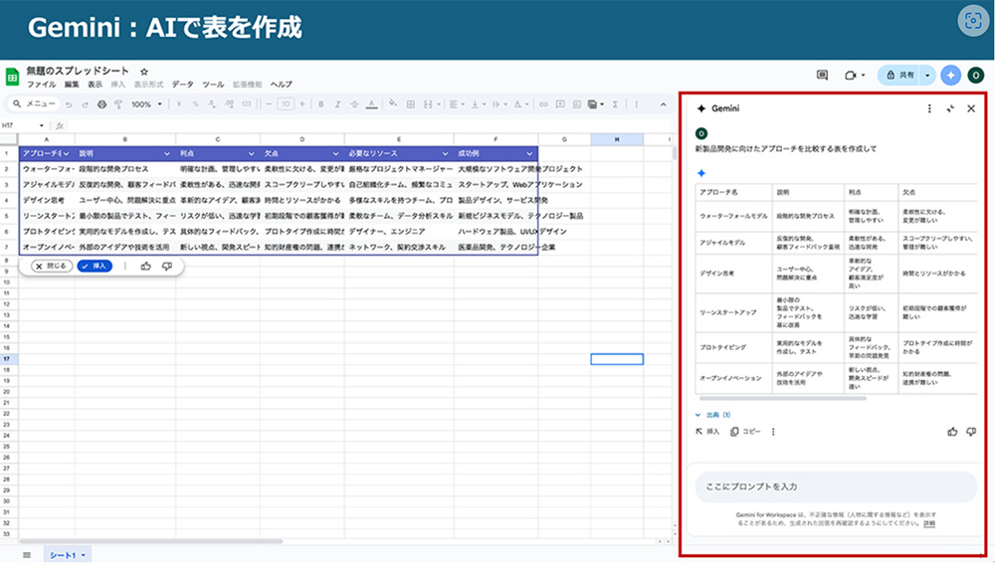Collapse the Gemini side panel
The width and height of the screenshot is (995, 567).
(950, 109)
